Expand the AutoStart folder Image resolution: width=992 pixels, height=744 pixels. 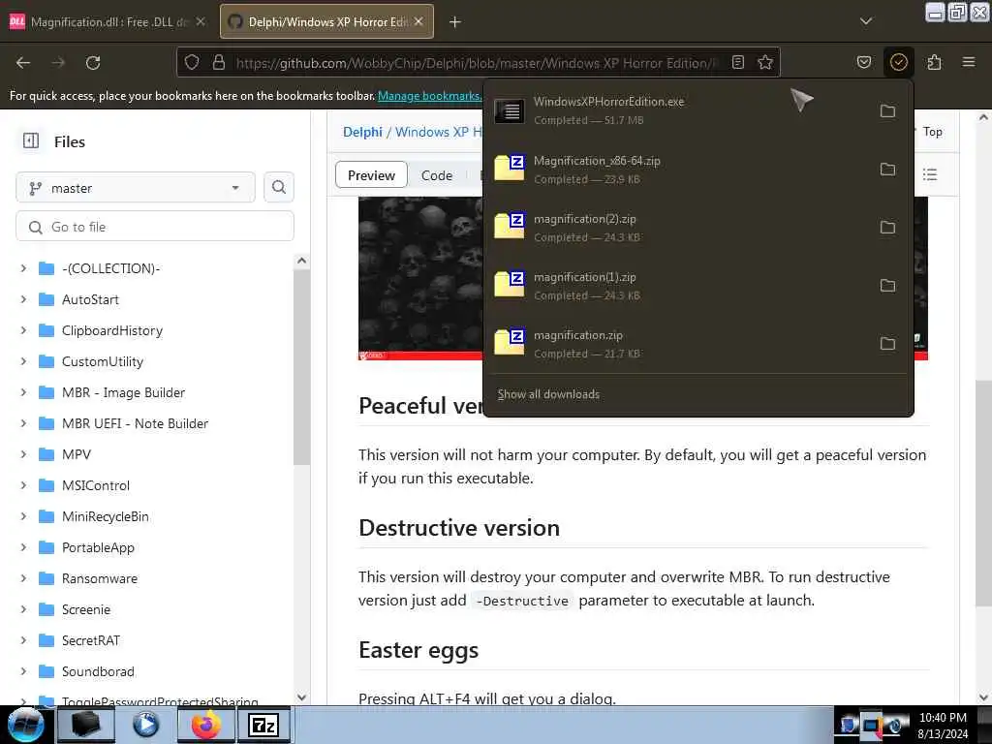(x=23, y=299)
